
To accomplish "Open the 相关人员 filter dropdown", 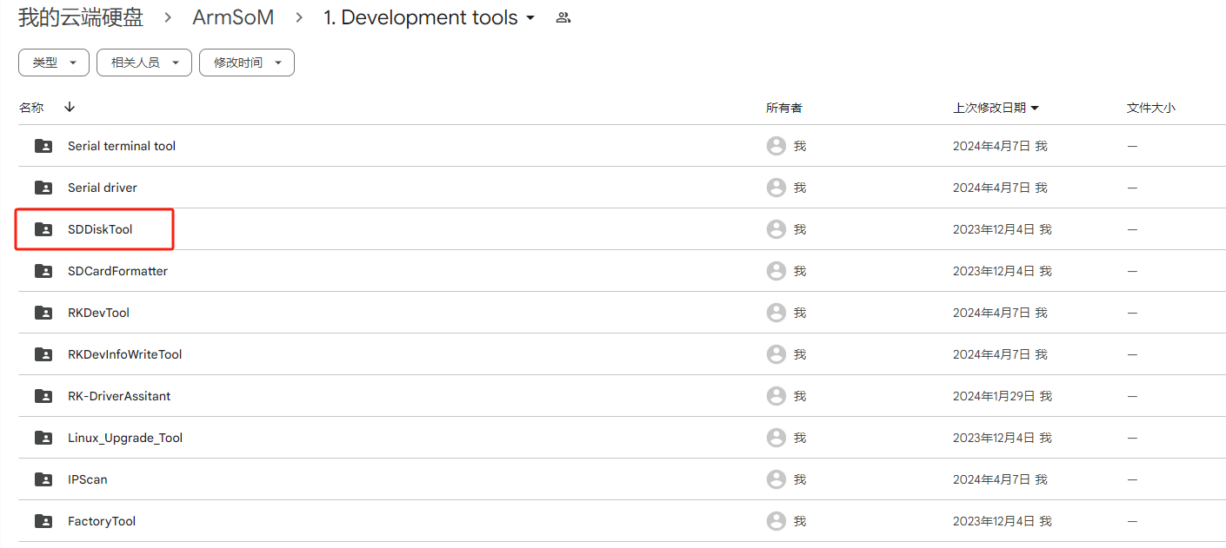I will coord(143,62).
